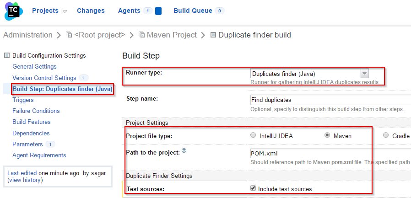The image size is (411, 198).
Task: Uncheck Include test sources checkbox
Action: [253, 188]
